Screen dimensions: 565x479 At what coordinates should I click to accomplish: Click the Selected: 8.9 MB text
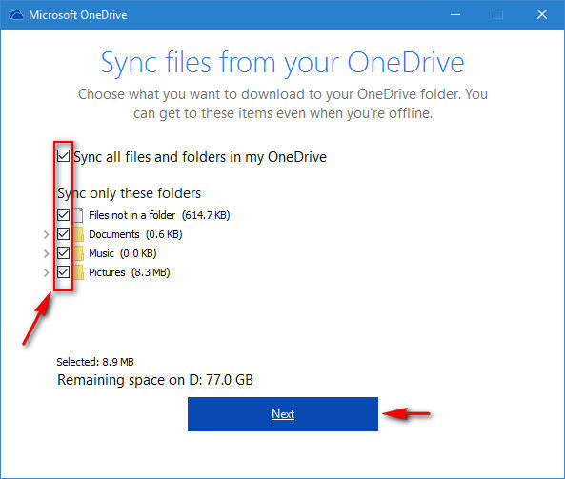[x=95, y=362]
